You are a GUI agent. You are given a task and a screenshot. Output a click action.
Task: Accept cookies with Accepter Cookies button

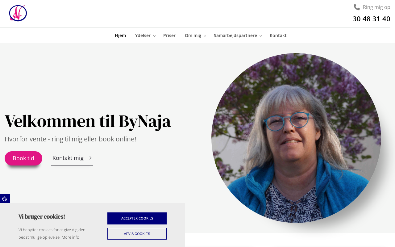[137, 218]
